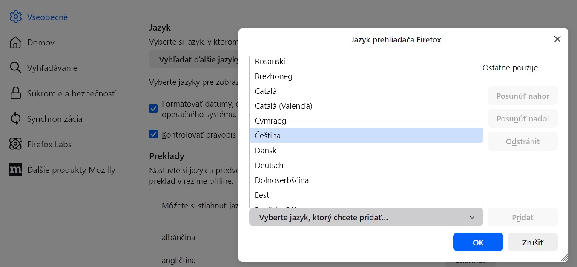
Task: Click the Vyhľadať ďalšie jazyky button
Action: click(x=194, y=59)
